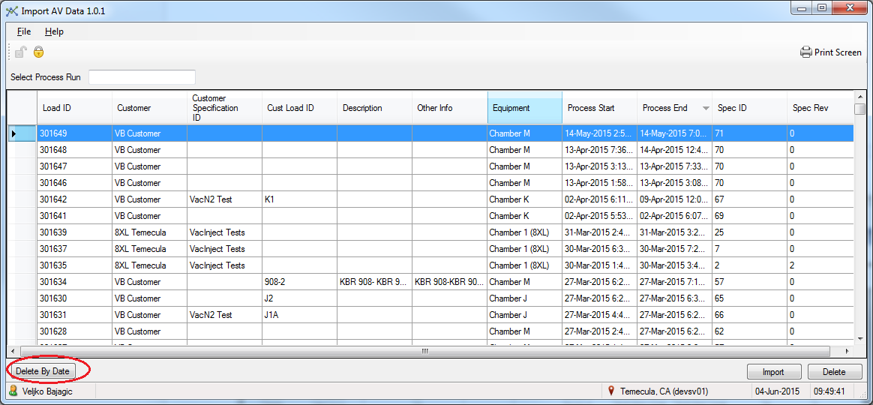This screenshot has width=873, height=405.
Task: Toggle the Process End sort arrow
Action: [705, 109]
